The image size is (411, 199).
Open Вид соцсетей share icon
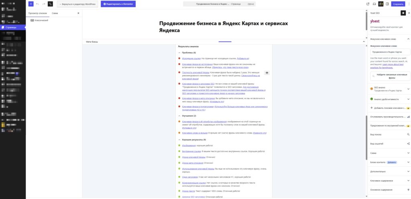pyautogui.click(x=408, y=144)
